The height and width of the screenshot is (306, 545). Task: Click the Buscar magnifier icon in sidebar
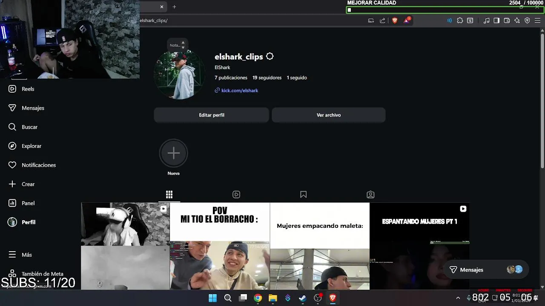click(12, 127)
